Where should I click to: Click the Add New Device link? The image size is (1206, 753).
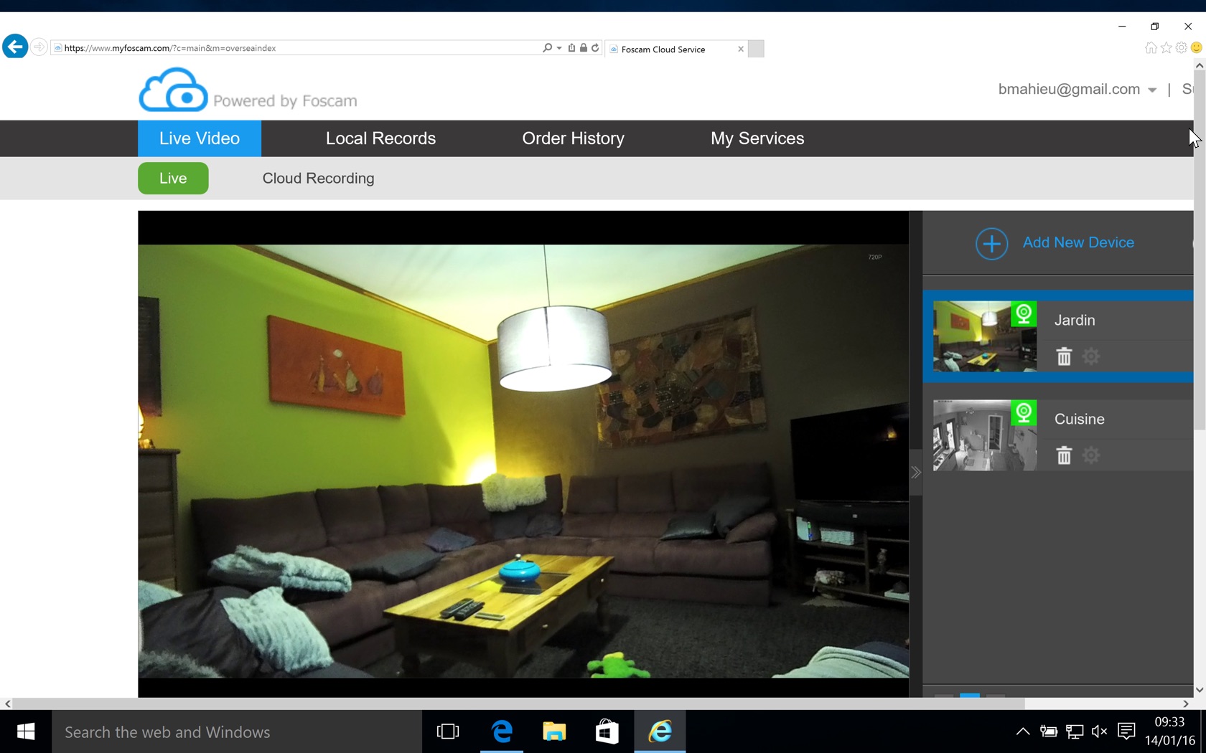[x=1078, y=243]
